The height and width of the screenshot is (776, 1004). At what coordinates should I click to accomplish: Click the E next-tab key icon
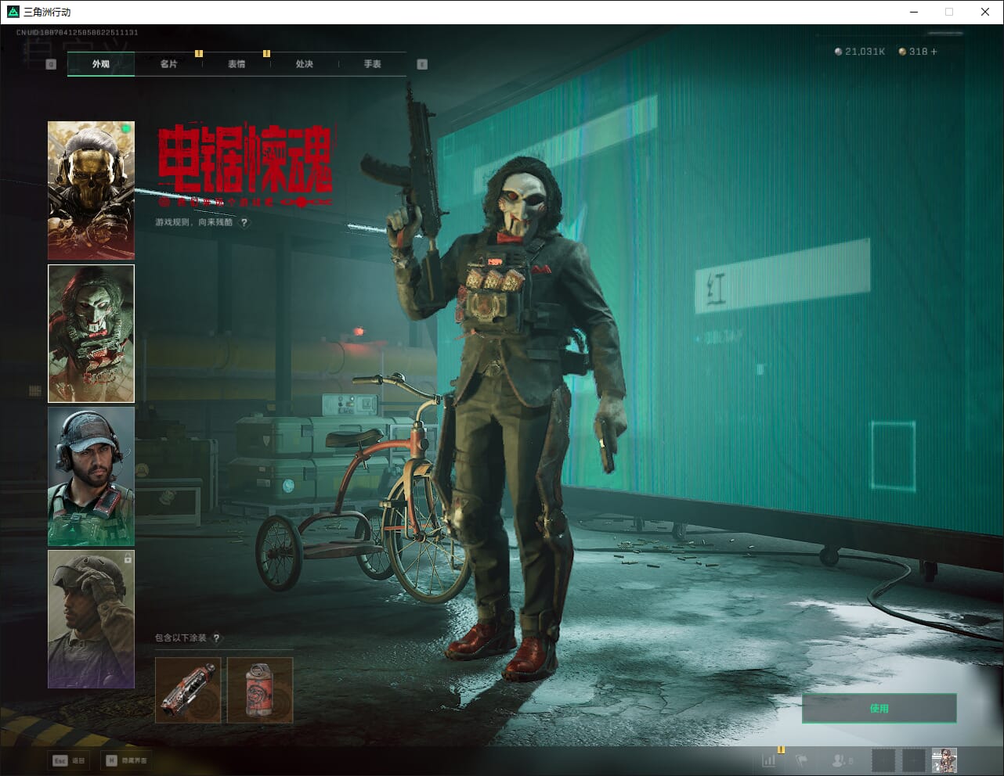coord(422,64)
